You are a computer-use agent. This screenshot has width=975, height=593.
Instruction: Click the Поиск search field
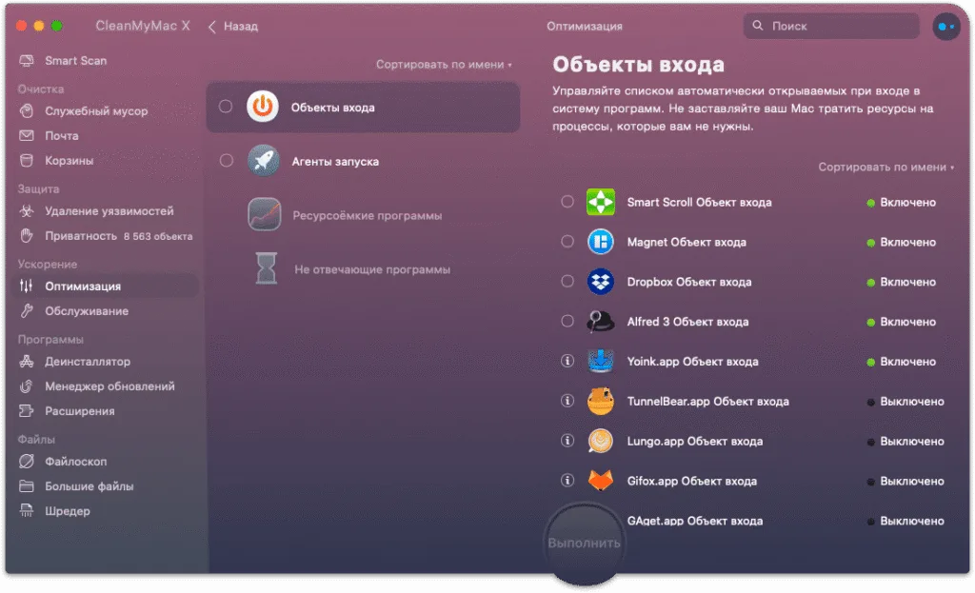click(x=830, y=26)
